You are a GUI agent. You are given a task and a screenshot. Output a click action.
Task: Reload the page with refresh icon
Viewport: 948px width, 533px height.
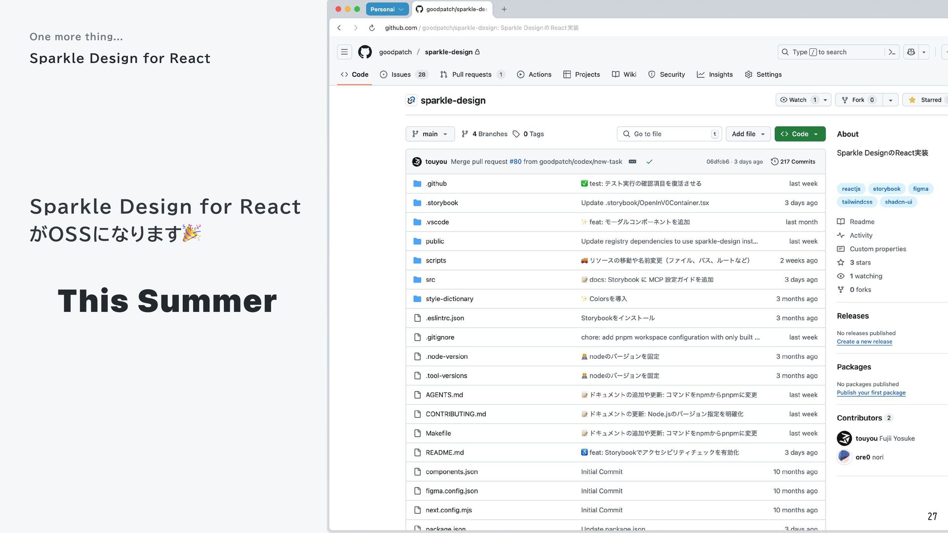pyautogui.click(x=372, y=28)
